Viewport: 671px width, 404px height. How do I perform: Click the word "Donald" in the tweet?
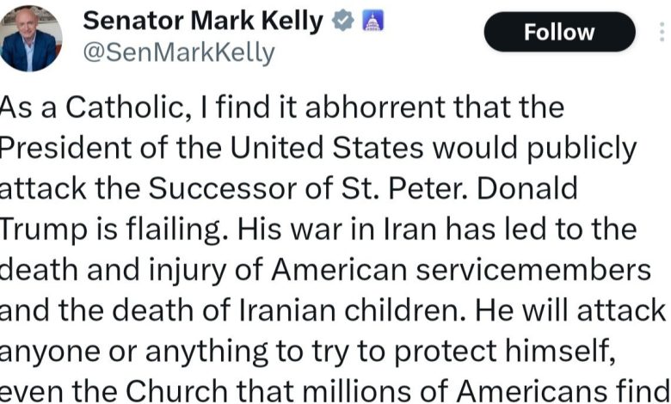click(528, 188)
